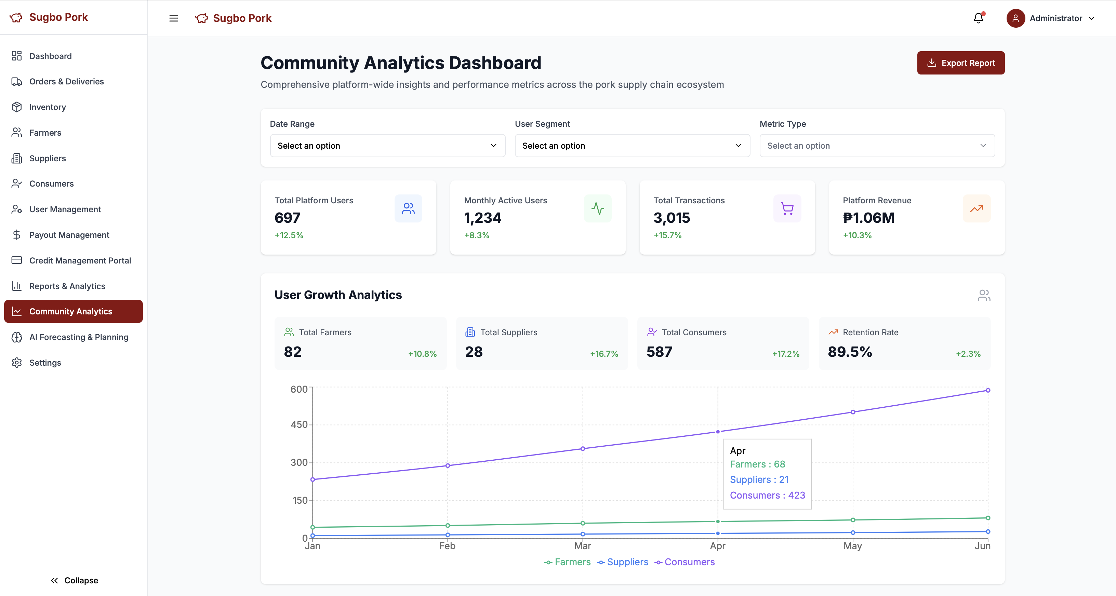
Task: Open the User Segment dropdown
Action: pyautogui.click(x=632, y=146)
